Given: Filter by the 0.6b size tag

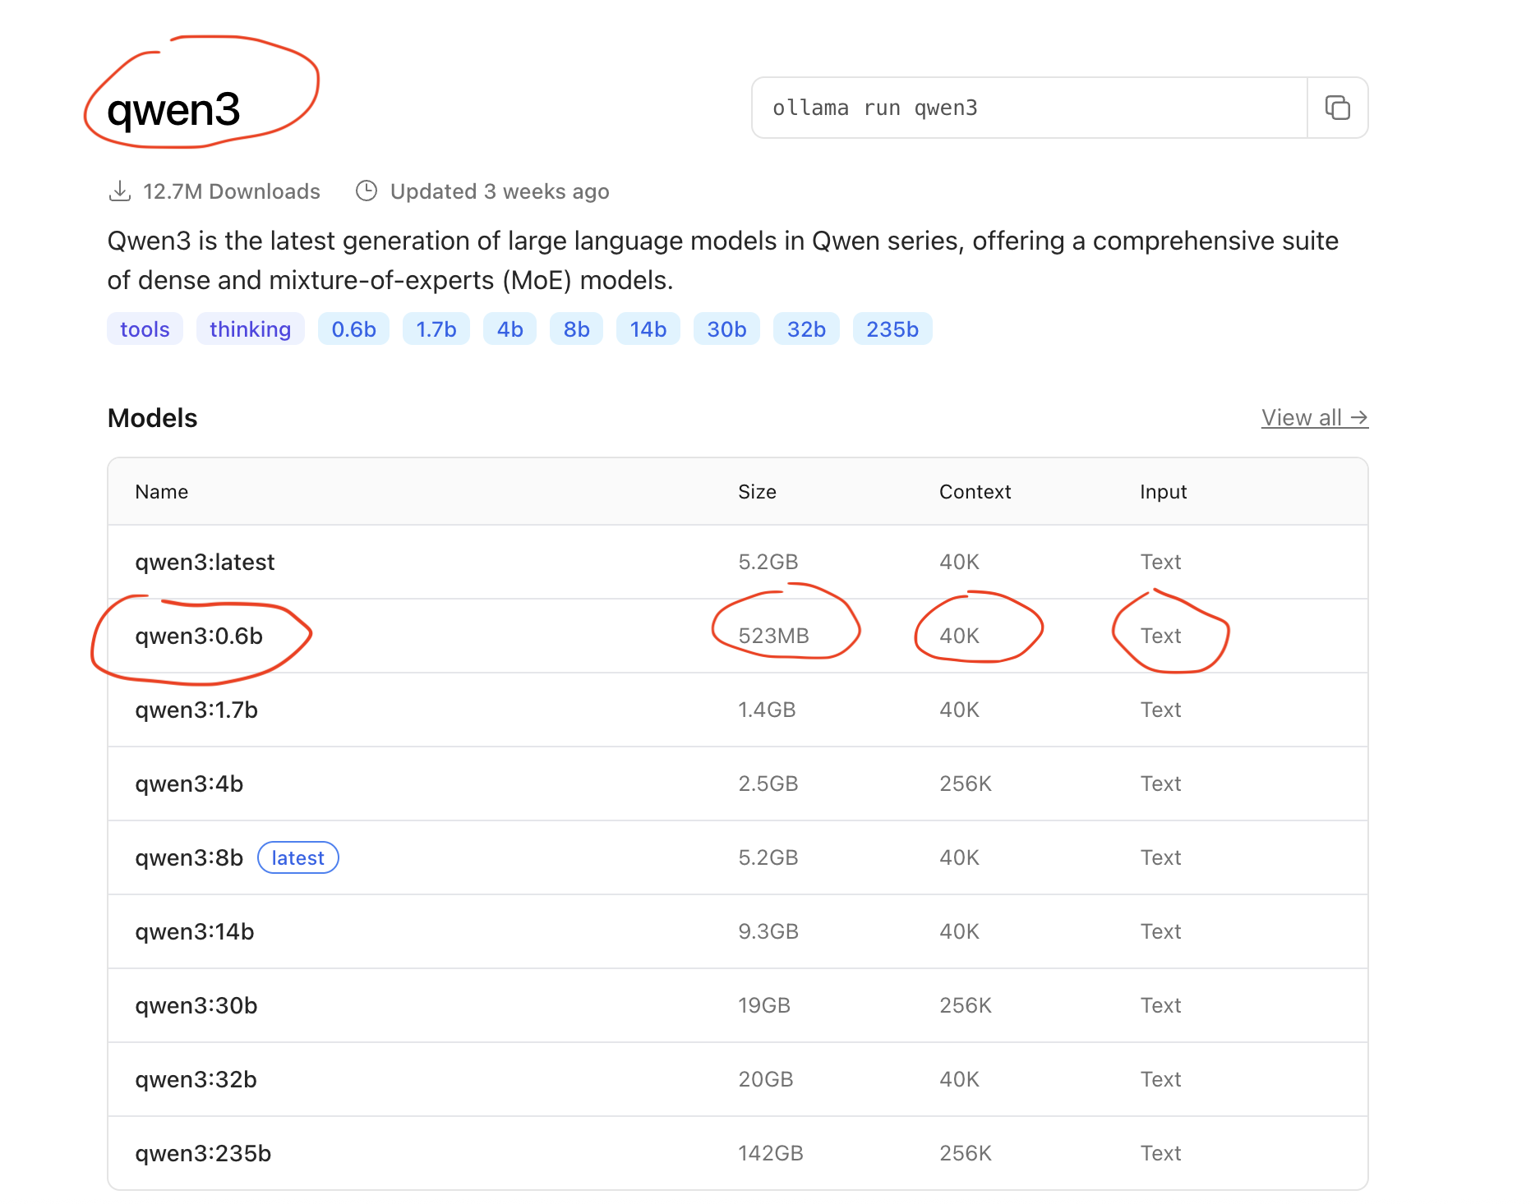Looking at the screenshot, I should [353, 329].
